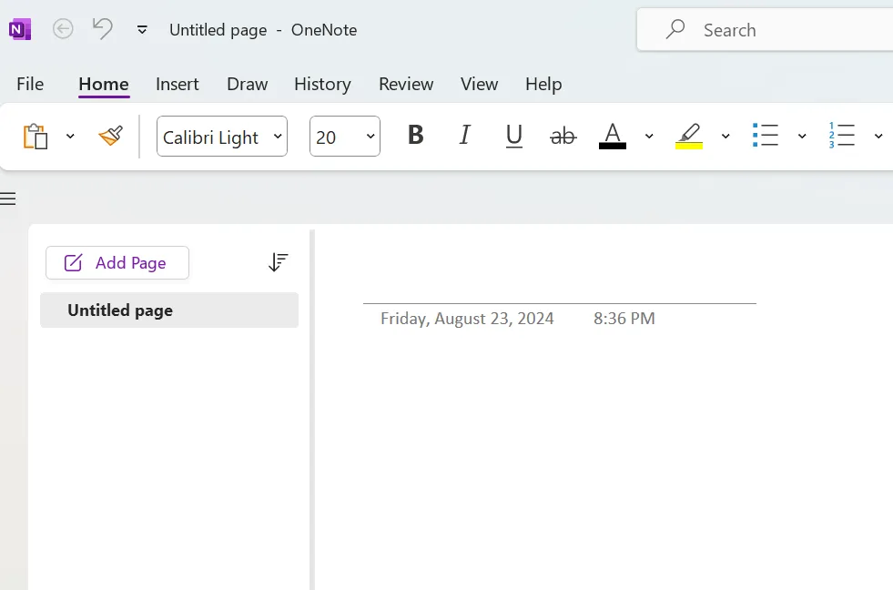The width and height of the screenshot is (893, 590).
Task: Click the OneNote app icon
Action: point(20,29)
